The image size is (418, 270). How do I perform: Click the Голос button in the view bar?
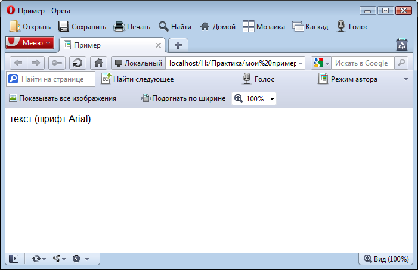tap(258, 79)
